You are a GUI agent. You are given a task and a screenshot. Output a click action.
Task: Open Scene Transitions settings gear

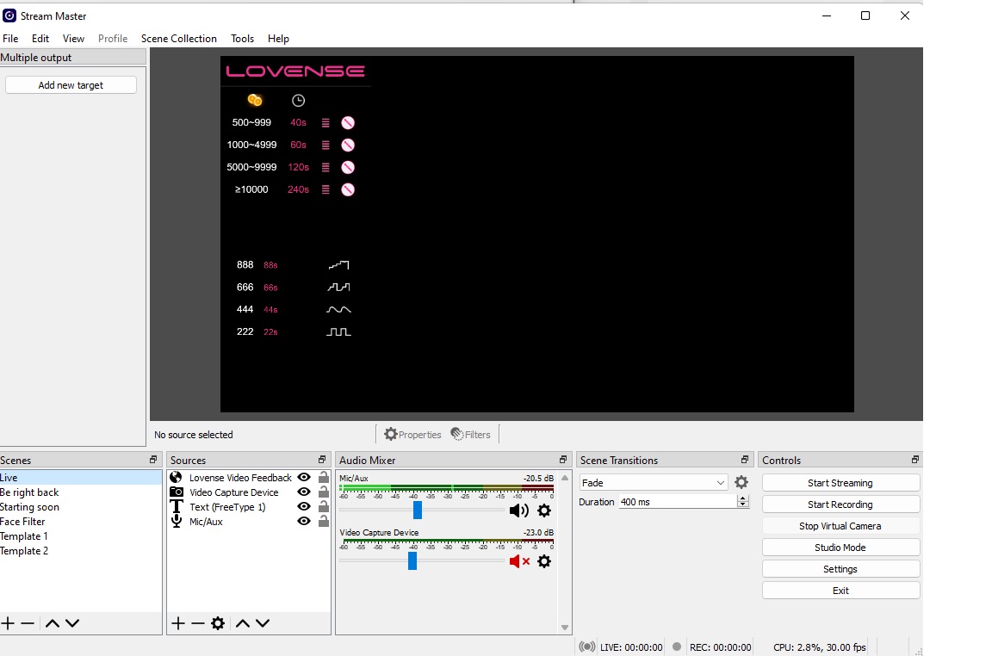coord(741,483)
